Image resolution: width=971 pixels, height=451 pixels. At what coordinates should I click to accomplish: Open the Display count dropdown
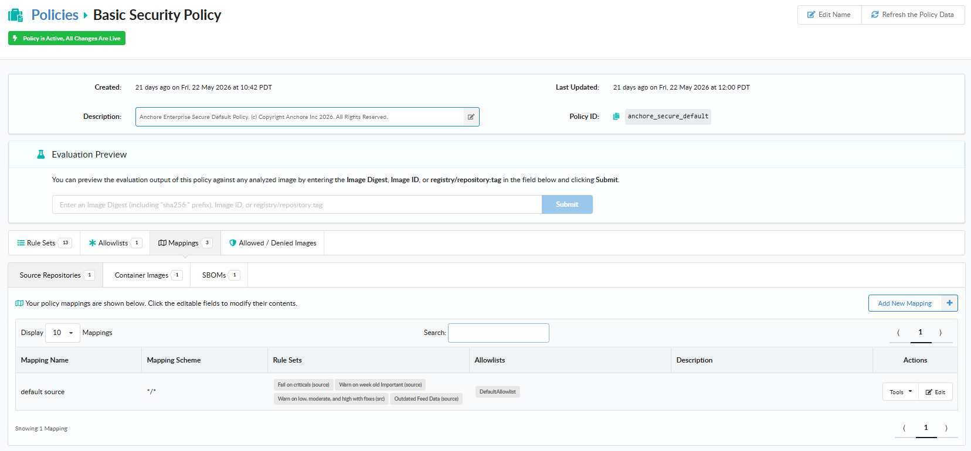[x=63, y=333]
